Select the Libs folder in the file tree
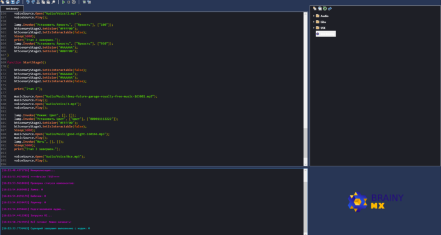441x235 pixels. [321, 22]
